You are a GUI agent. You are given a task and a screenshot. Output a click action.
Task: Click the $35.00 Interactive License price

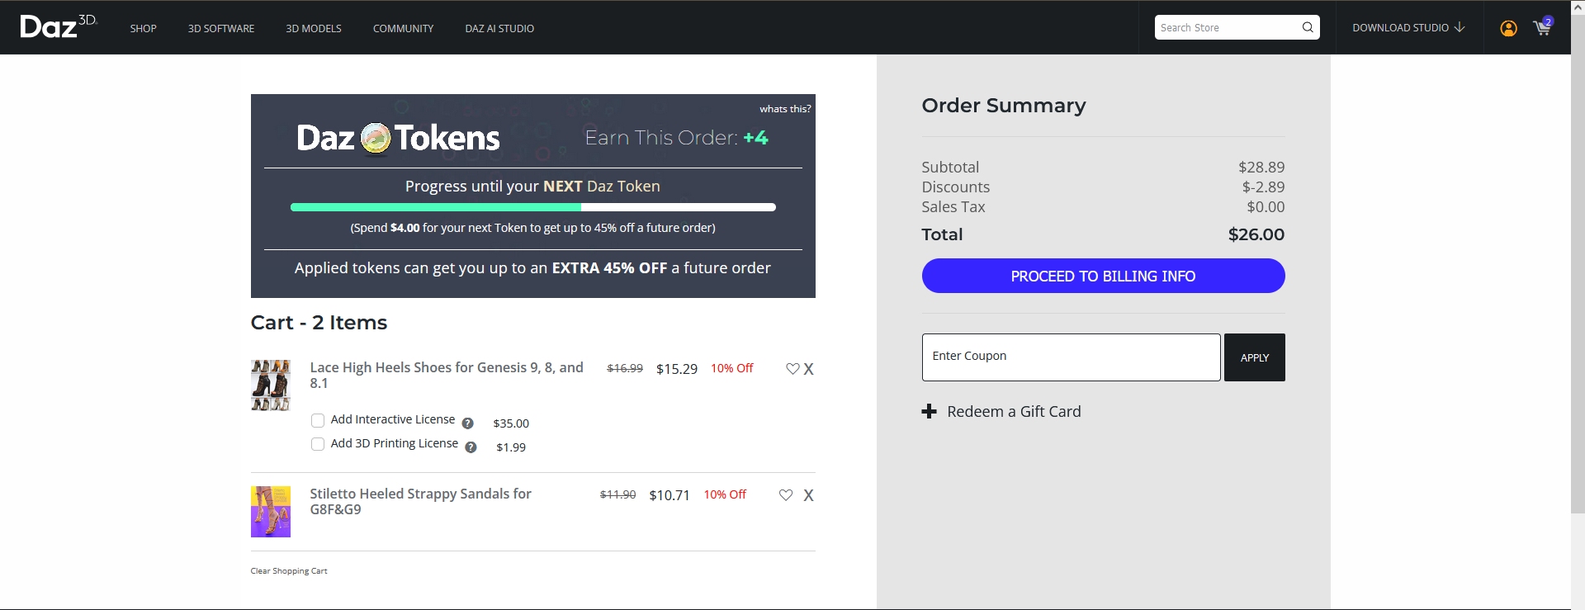pyautogui.click(x=511, y=423)
